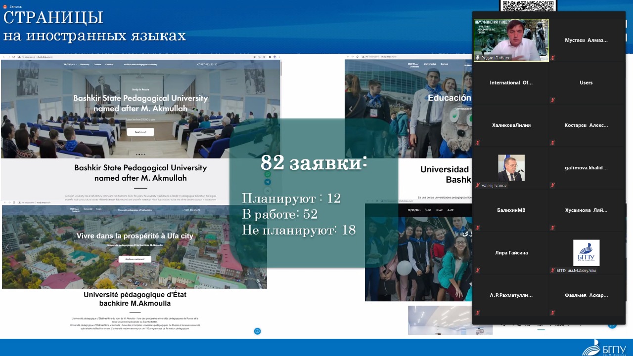633x356 pixels.
Task: Open the Courses menu on the English page
Action: 97,64
